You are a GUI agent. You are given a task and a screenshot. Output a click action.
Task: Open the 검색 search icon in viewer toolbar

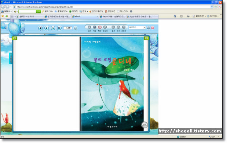89,27
